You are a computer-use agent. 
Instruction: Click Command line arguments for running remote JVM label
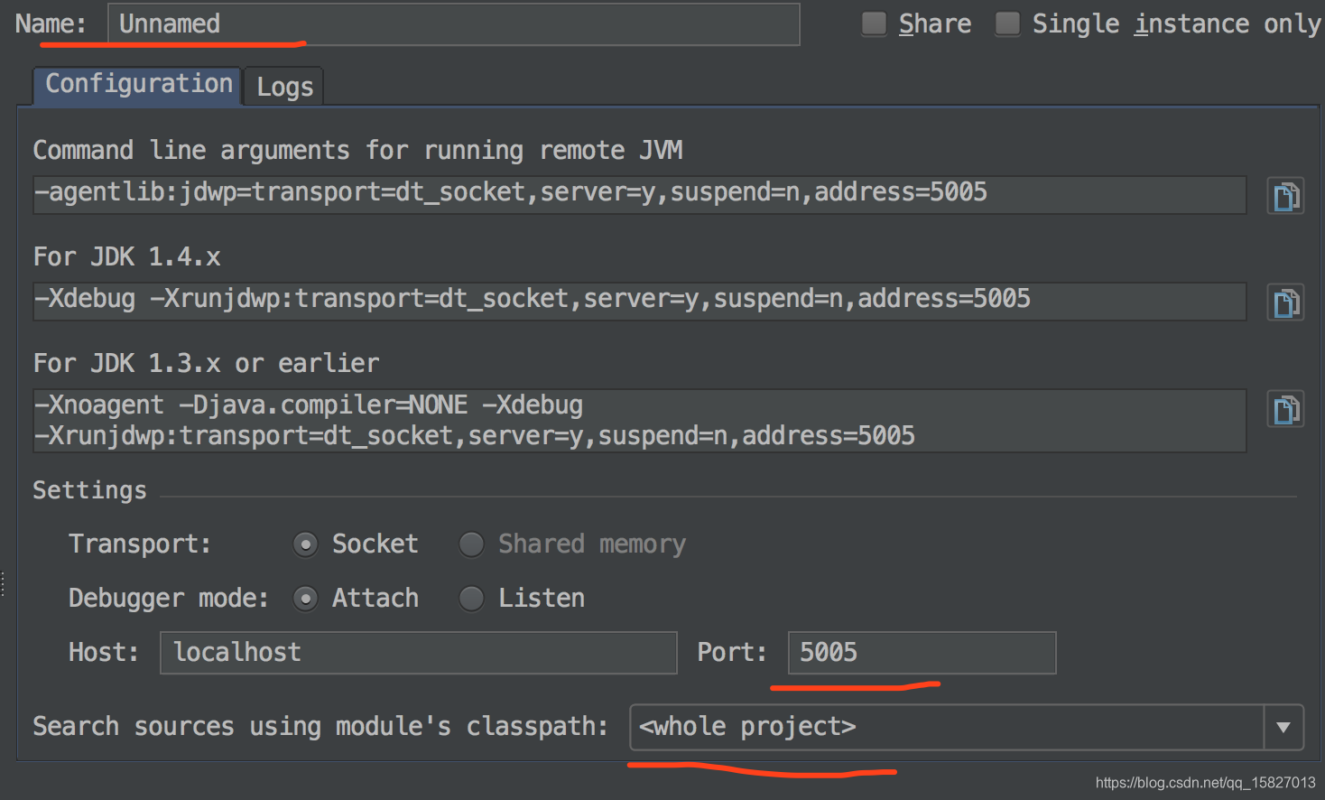[357, 150]
